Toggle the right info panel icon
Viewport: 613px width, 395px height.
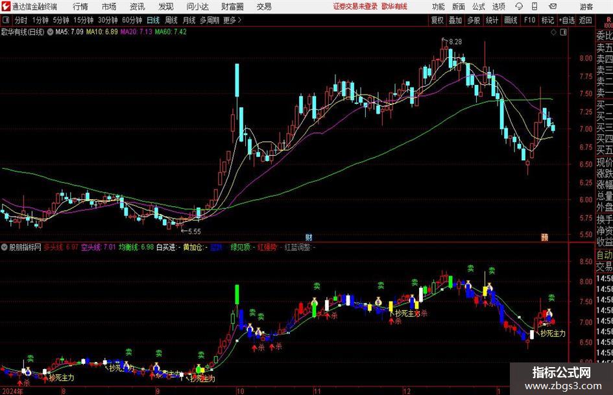(563, 32)
